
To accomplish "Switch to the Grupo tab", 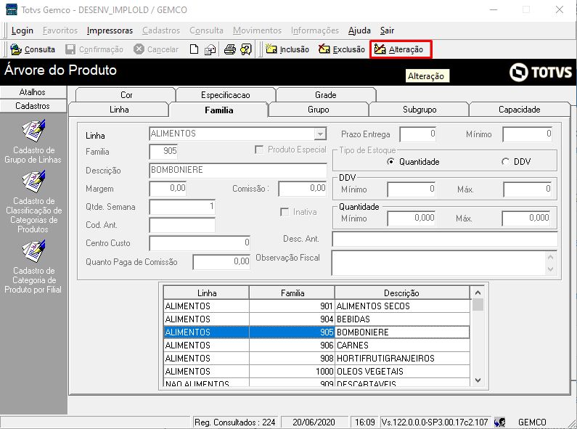I will (x=319, y=110).
